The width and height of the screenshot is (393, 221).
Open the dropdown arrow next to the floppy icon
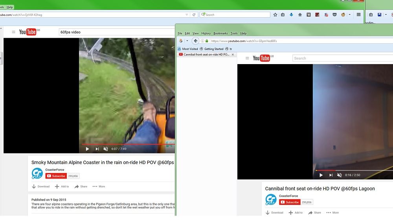click(386, 15)
